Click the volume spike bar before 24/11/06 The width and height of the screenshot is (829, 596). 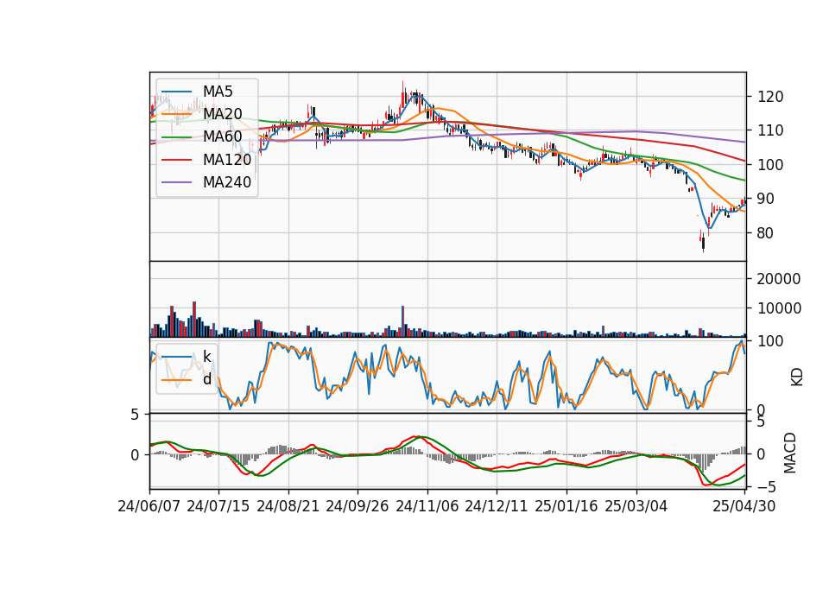tap(403, 321)
